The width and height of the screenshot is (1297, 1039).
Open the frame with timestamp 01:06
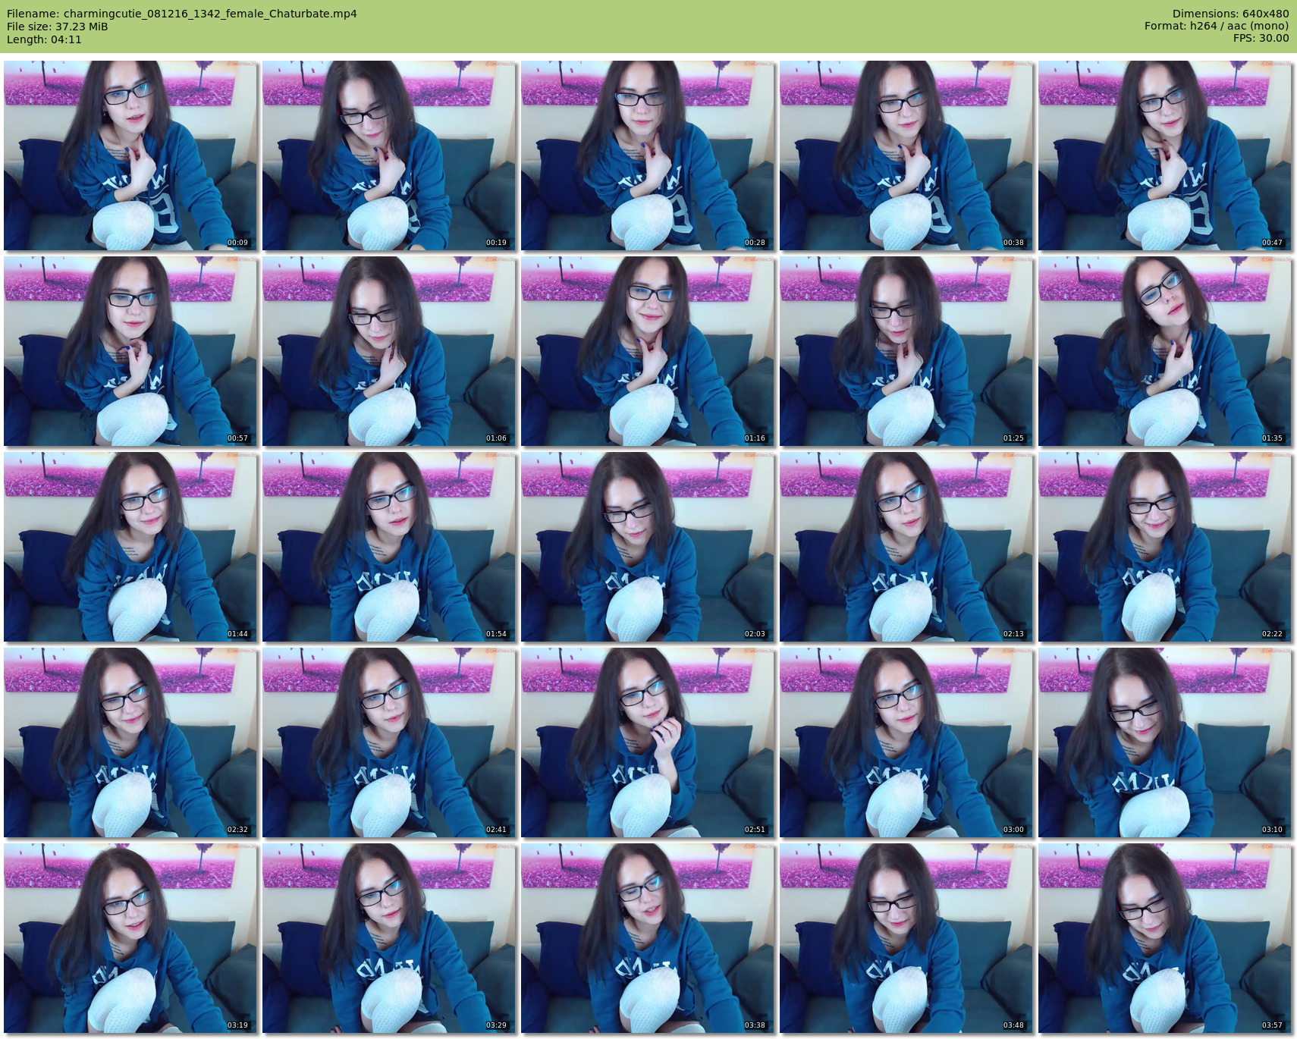389,351
